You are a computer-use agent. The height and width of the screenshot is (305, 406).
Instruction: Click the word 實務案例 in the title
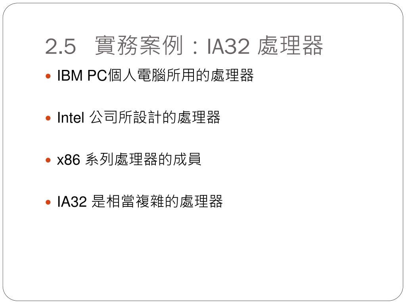[x=139, y=46]
